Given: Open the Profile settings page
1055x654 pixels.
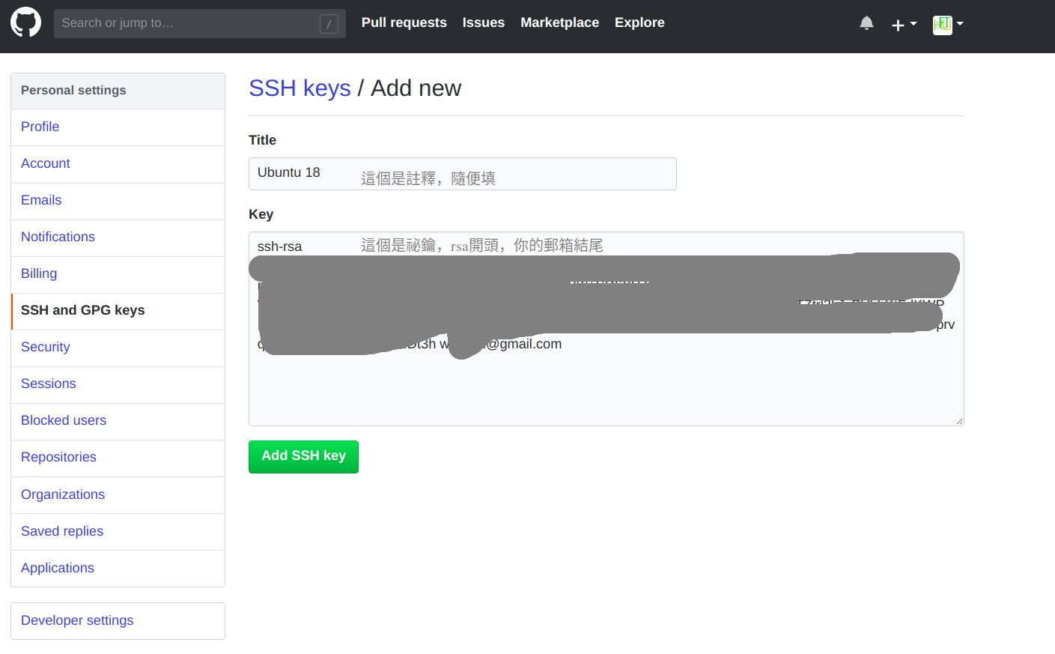Looking at the screenshot, I should coord(40,127).
